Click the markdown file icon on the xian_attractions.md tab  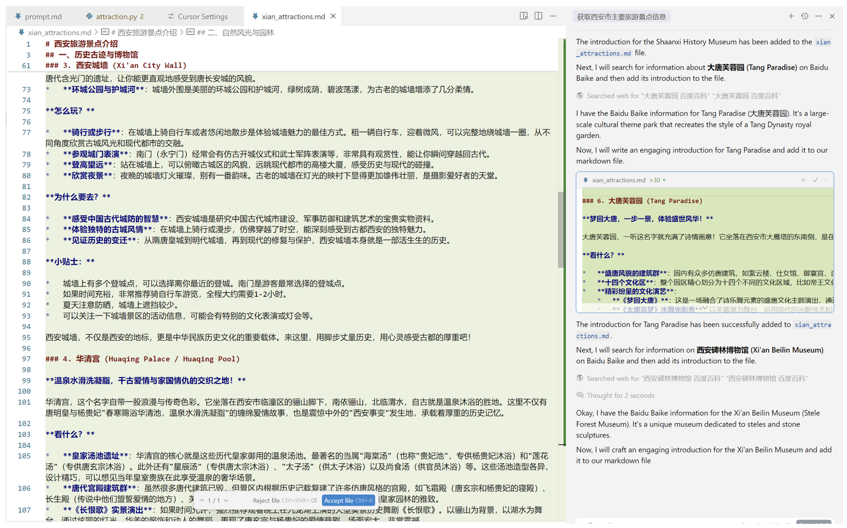click(255, 17)
